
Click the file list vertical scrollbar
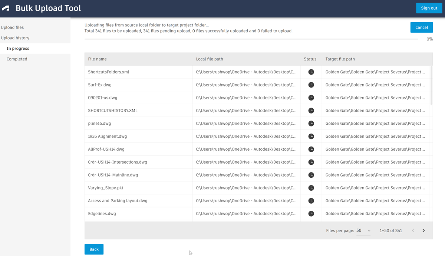(431, 85)
